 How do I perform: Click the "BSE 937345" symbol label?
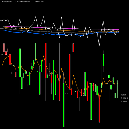39,2
